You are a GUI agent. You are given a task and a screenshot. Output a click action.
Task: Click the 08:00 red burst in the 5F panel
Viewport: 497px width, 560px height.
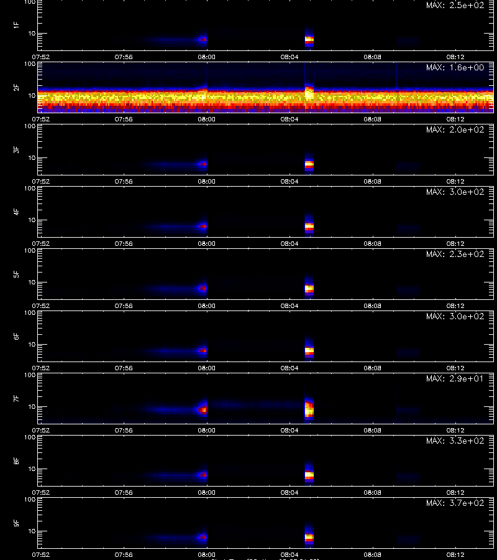(203, 288)
